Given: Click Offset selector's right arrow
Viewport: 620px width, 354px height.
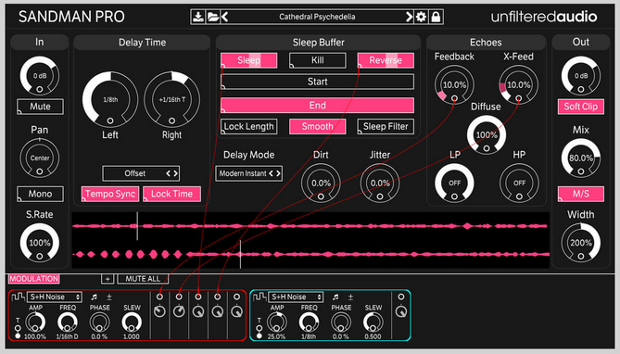Looking at the screenshot, I should click(x=175, y=173).
